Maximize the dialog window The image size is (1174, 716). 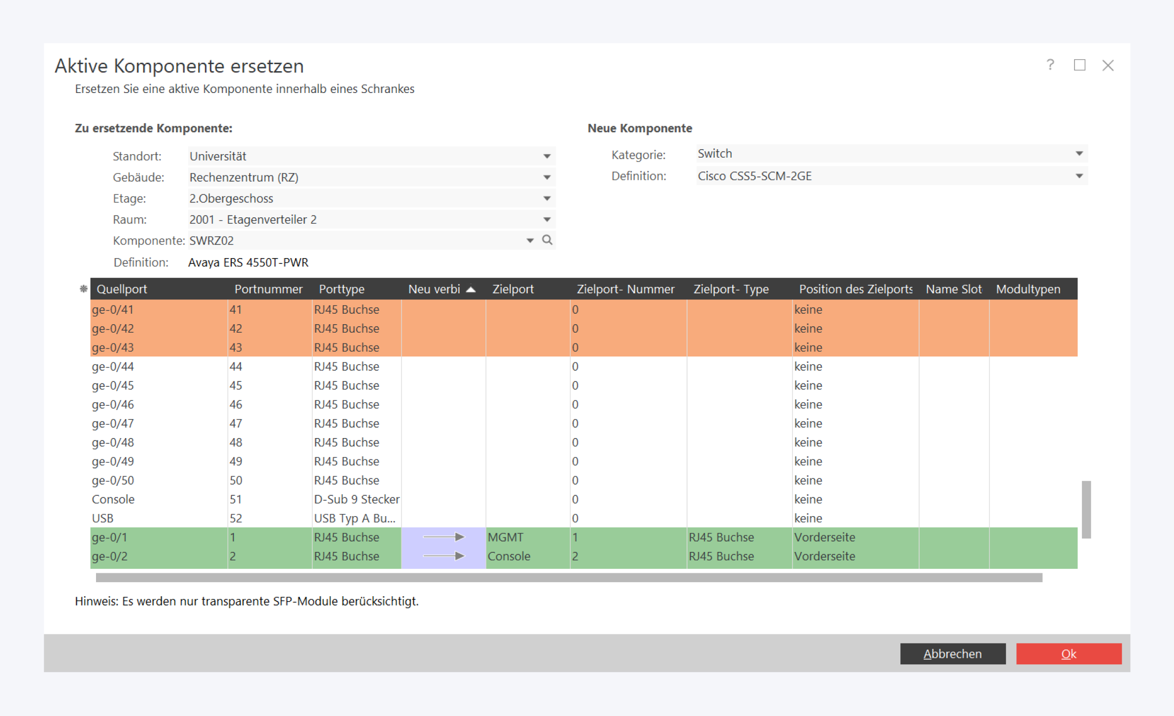(x=1079, y=65)
